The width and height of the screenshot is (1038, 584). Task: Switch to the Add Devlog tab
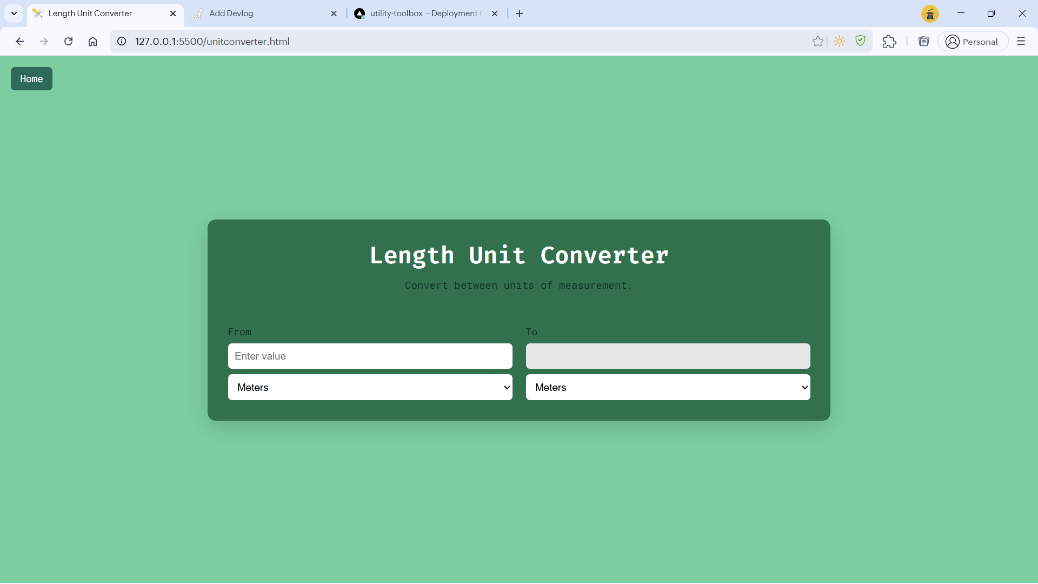(259, 14)
